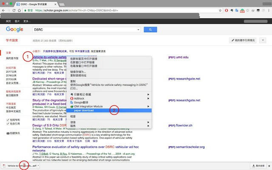Open the Design of 5.9 GHz DSRC result
The height and width of the screenshot is (170, 272).
tap(49, 125)
